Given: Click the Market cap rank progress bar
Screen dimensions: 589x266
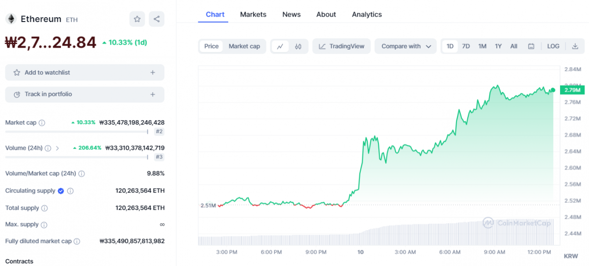Looking at the screenshot, I should 76,132.
